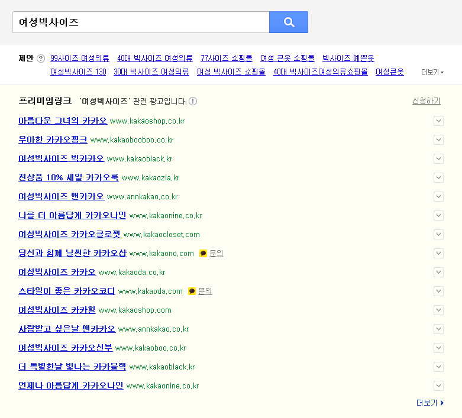Image resolution: width=462 pixels, height=418 pixels.
Task: Expand the arrow for 더 특별한날 빛나는 카카블랙
Action: (438, 367)
